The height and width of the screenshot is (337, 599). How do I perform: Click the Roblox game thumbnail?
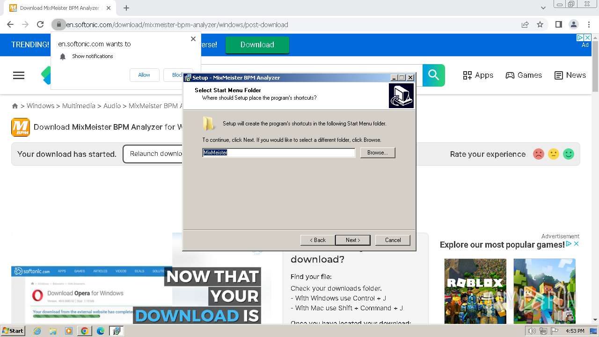tap(475, 291)
